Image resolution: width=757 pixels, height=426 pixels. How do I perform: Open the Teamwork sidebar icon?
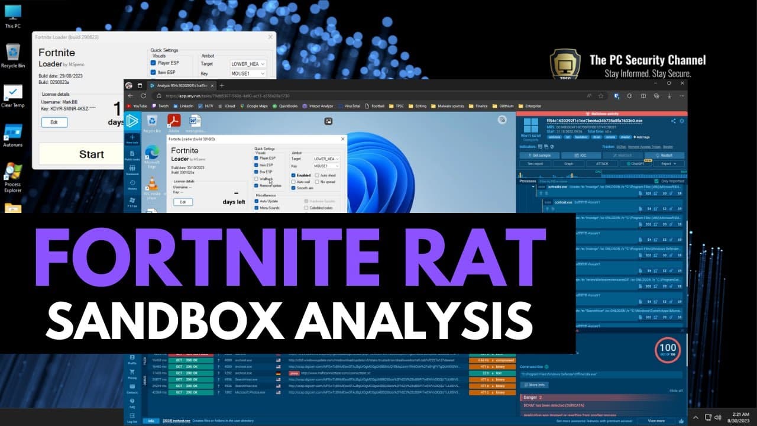pos(132,171)
